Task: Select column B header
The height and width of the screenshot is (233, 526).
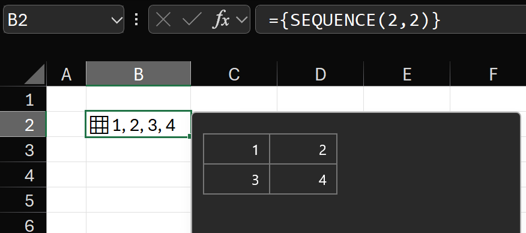Action: click(139, 74)
